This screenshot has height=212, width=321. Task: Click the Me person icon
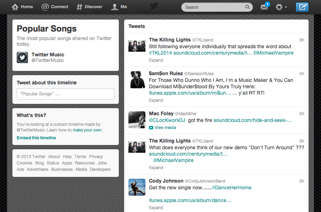(x=115, y=7)
